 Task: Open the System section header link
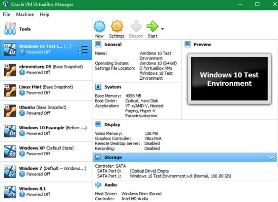(113, 87)
